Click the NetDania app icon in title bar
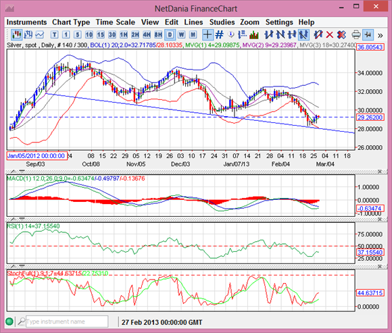Screen dimensions: 392x333 coord(9,9)
